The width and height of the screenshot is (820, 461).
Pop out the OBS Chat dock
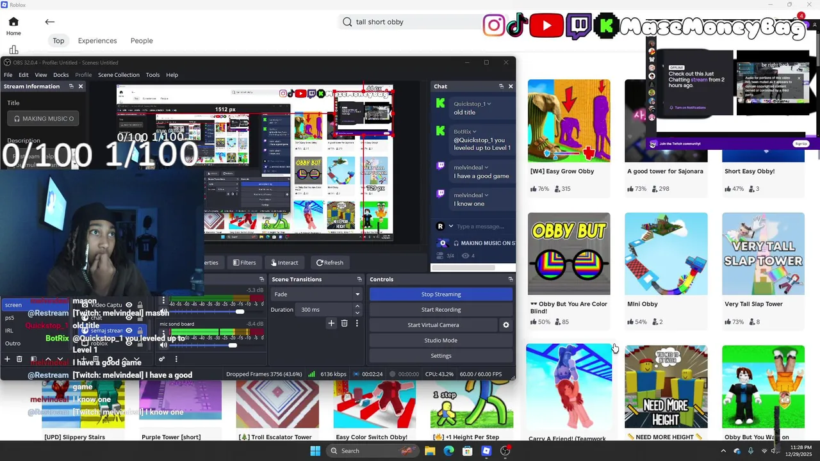501,86
